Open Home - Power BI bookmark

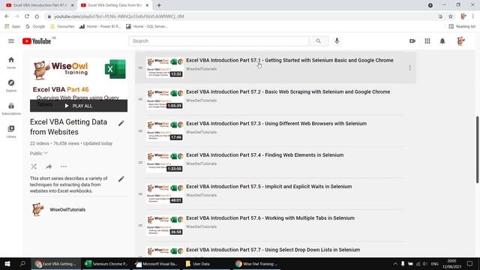[100, 27]
